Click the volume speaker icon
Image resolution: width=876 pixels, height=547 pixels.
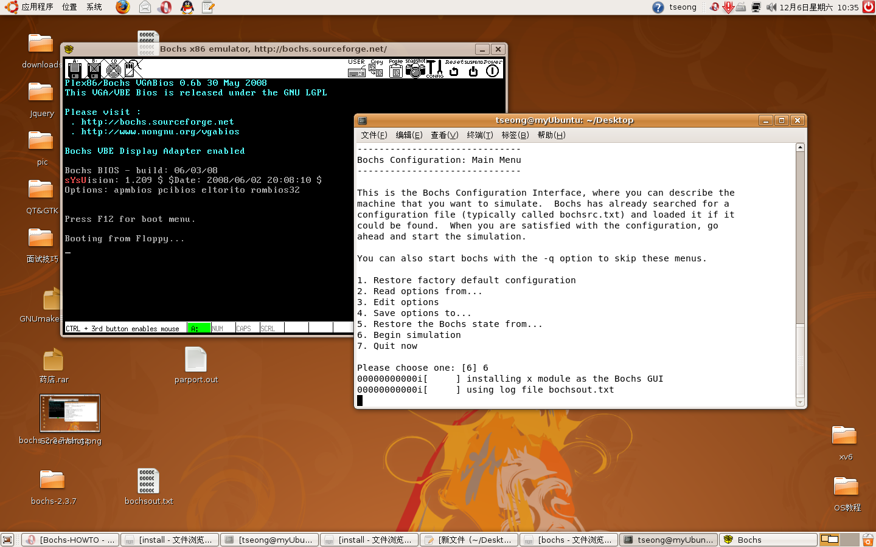771,7
